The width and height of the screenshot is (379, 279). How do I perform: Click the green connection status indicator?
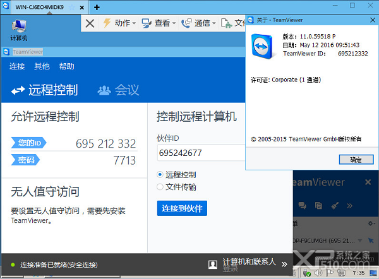[x=13, y=264]
